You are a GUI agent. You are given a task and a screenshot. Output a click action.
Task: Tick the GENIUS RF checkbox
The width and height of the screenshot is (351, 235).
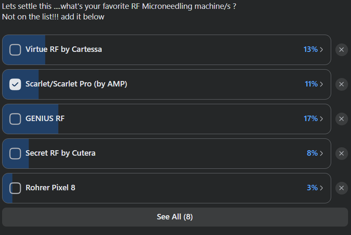(x=15, y=119)
